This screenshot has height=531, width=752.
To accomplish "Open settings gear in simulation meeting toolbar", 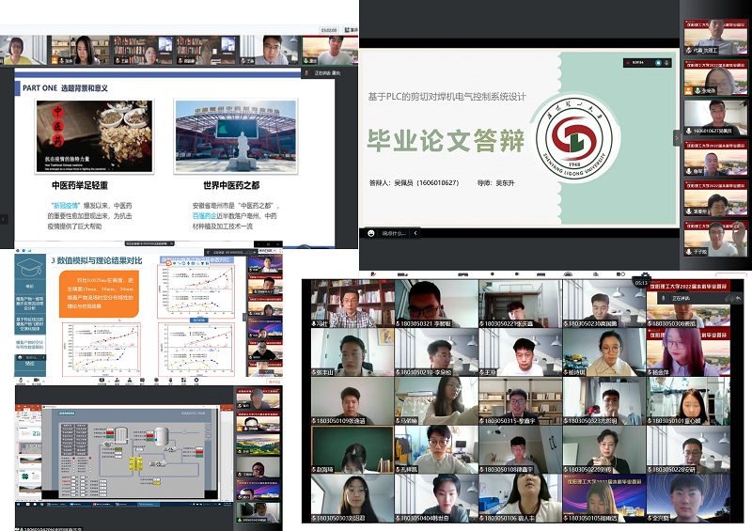I will (x=196, y=380).
